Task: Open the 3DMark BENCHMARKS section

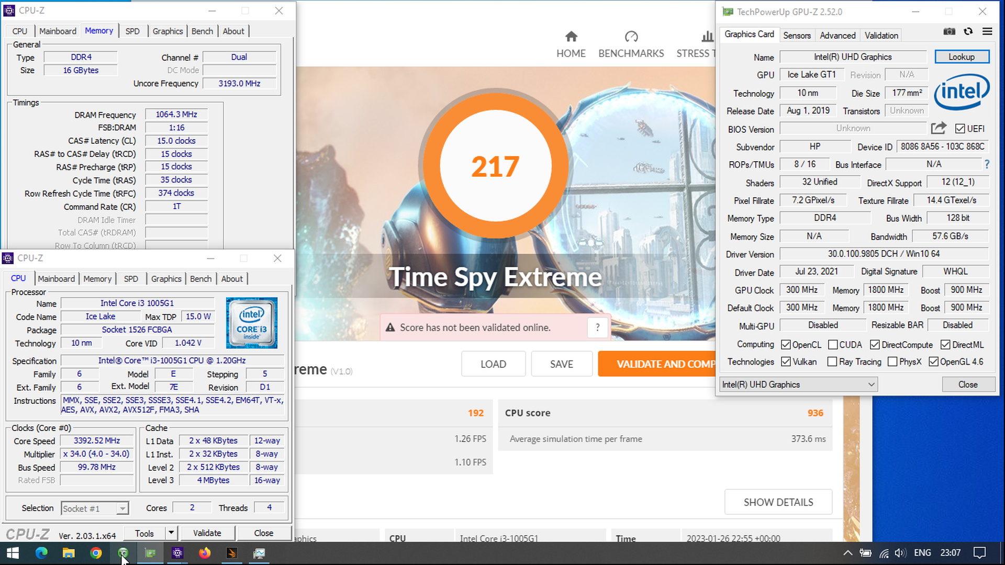Action: coord(631,44)
